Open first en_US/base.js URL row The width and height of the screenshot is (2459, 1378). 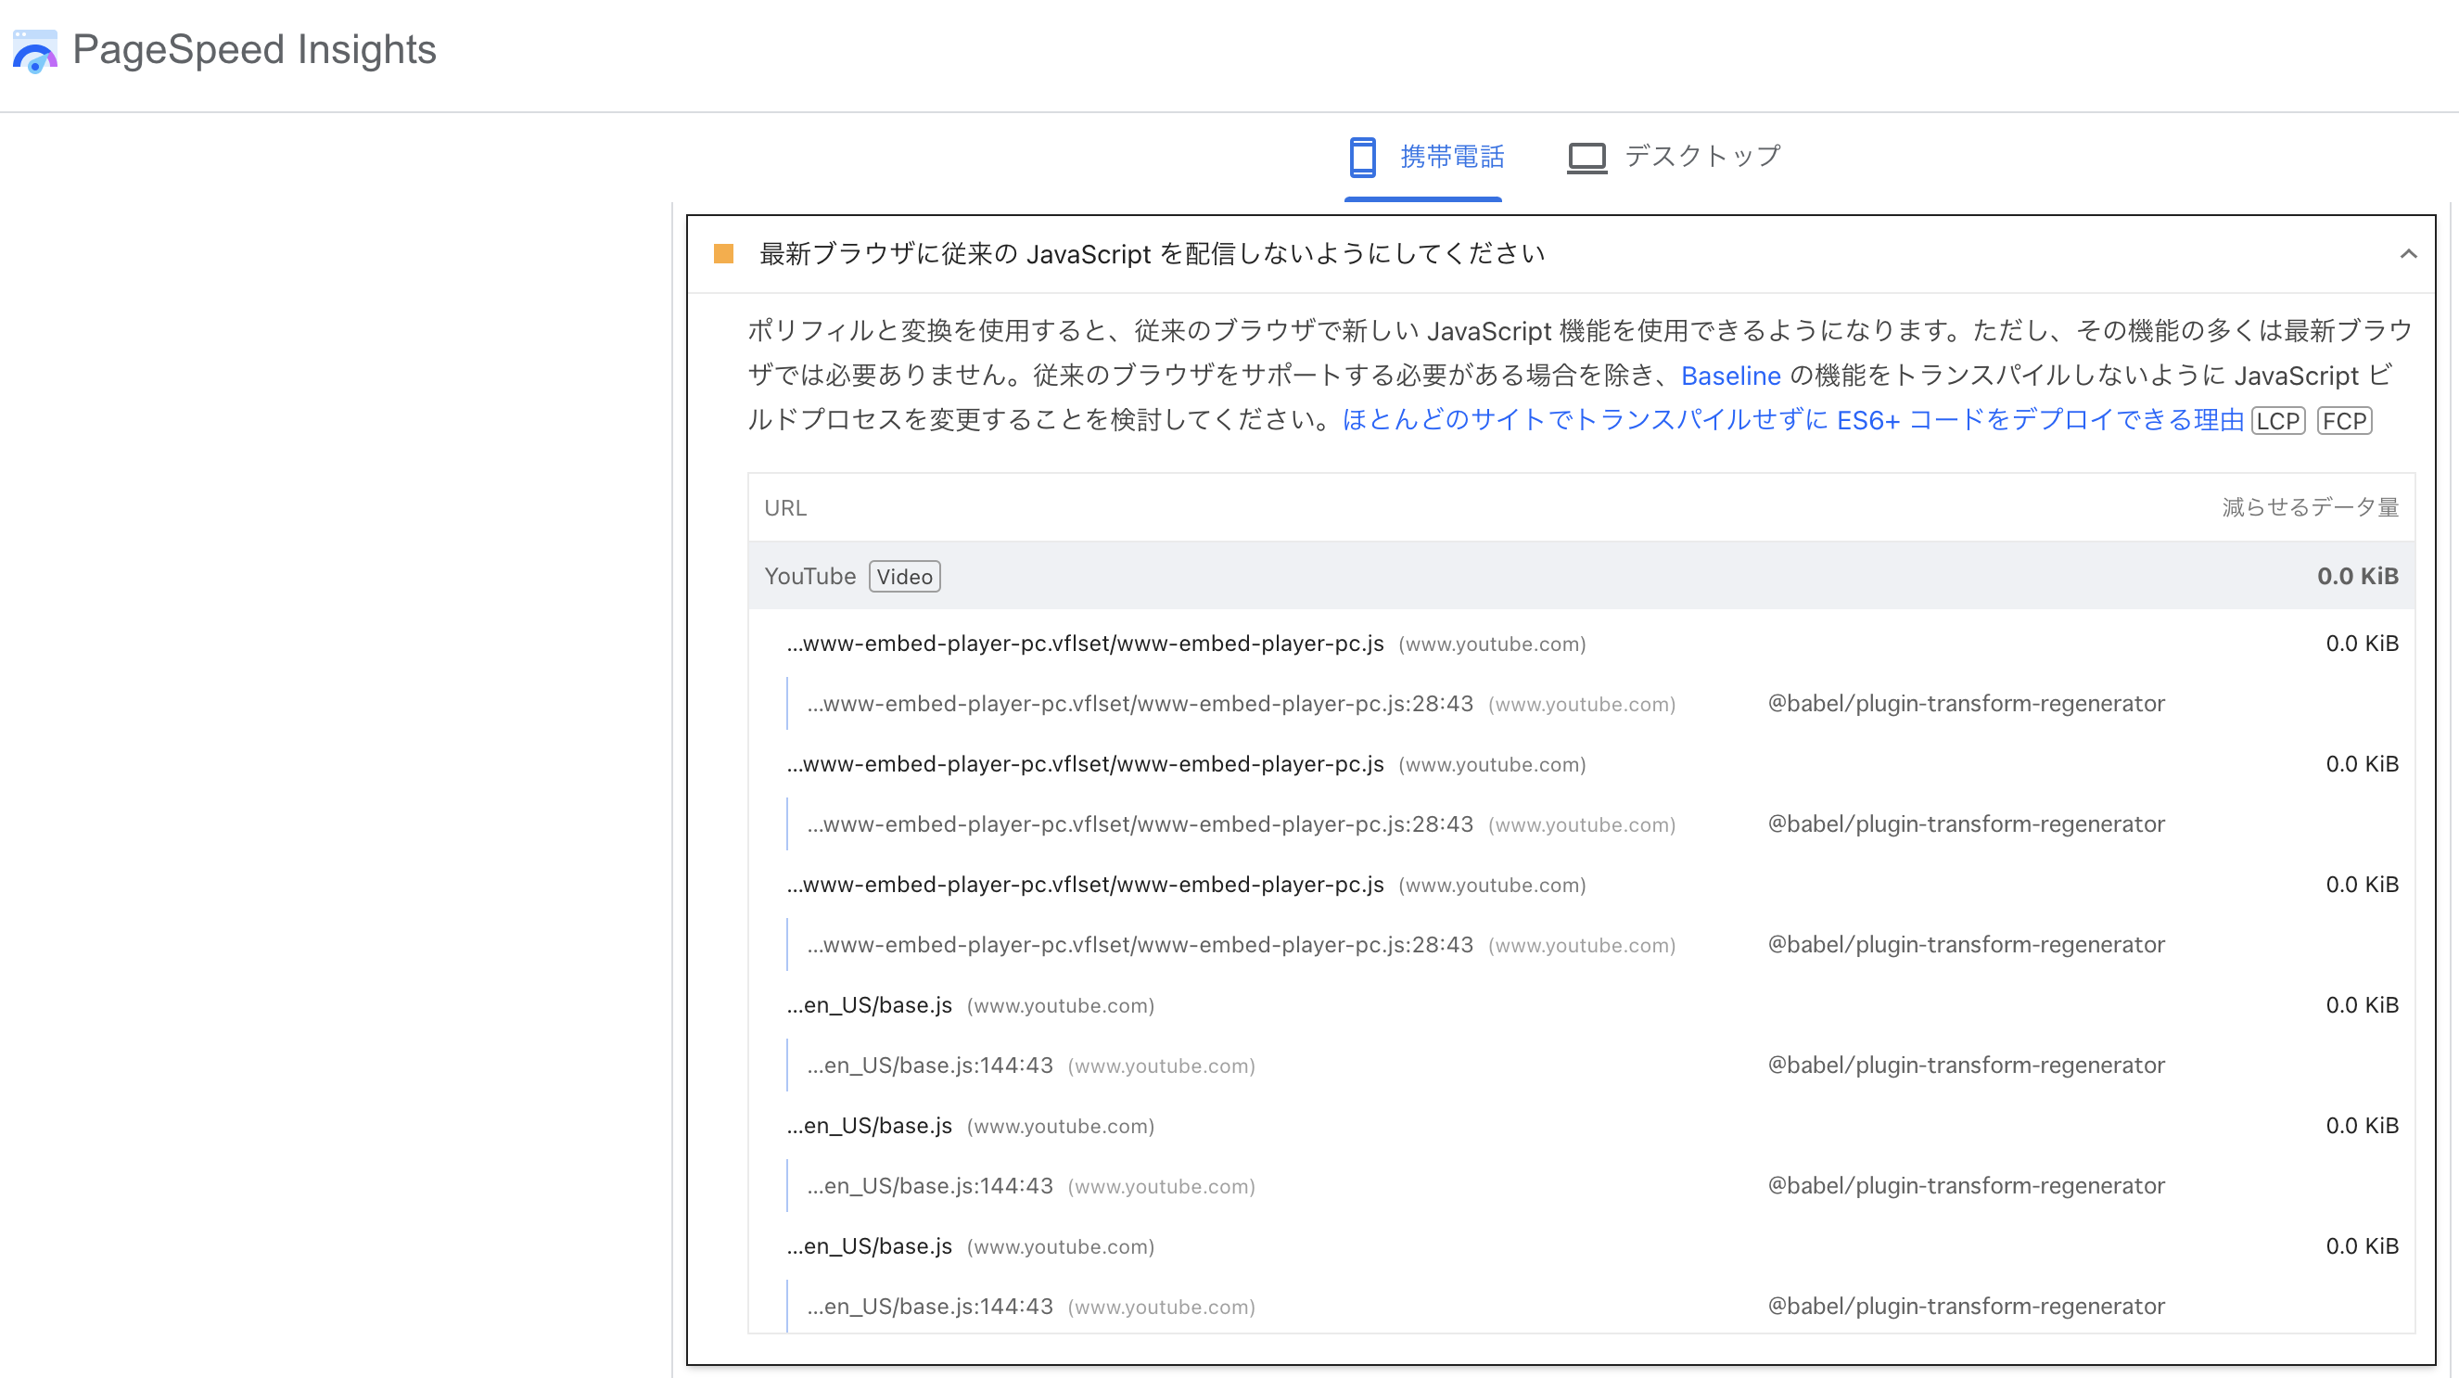click(x=870, y=1004)
